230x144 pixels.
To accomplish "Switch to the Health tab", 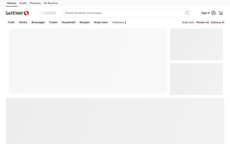I will click(x=23, y=3).
